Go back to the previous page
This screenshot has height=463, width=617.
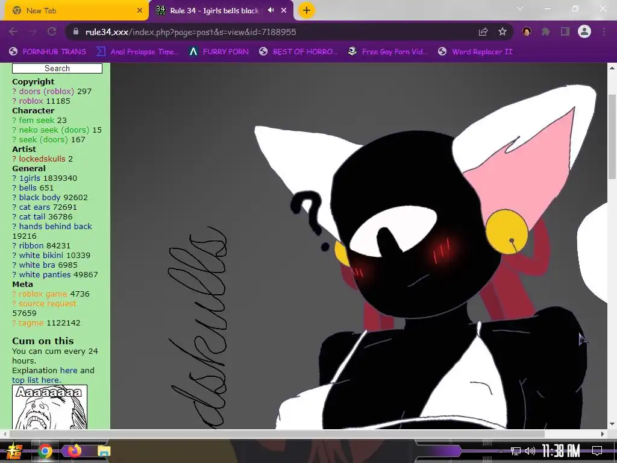(13, 32)
